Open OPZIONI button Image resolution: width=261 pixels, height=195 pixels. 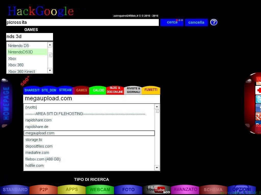coord(242,189)
